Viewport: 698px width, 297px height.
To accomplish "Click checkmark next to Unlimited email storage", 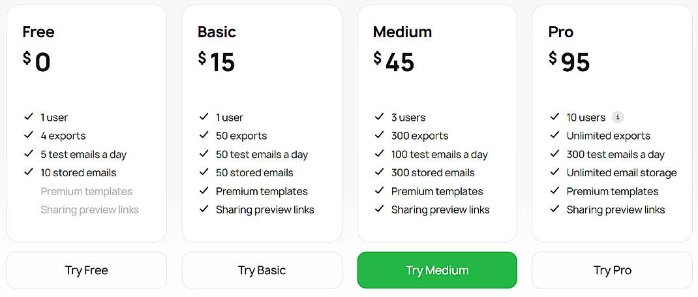I will (x=554, y=172).
